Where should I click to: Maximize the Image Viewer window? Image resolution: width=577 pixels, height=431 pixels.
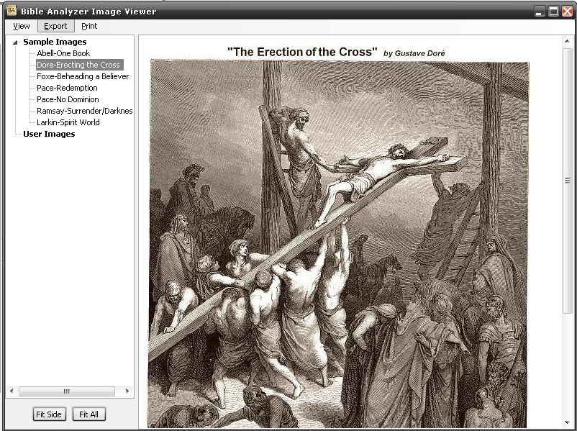click(553, 12)
